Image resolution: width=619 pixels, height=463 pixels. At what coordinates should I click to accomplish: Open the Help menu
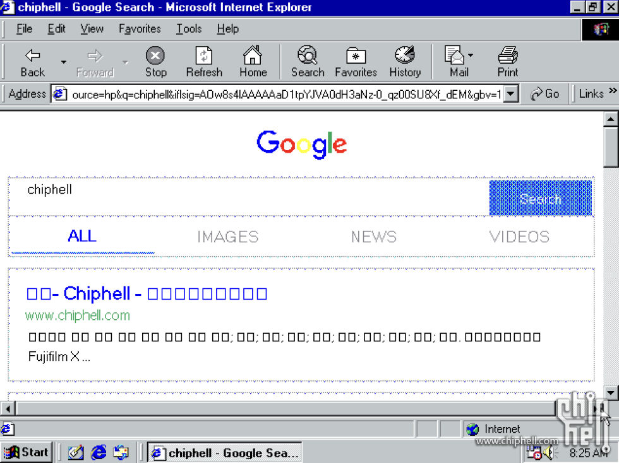228,29
